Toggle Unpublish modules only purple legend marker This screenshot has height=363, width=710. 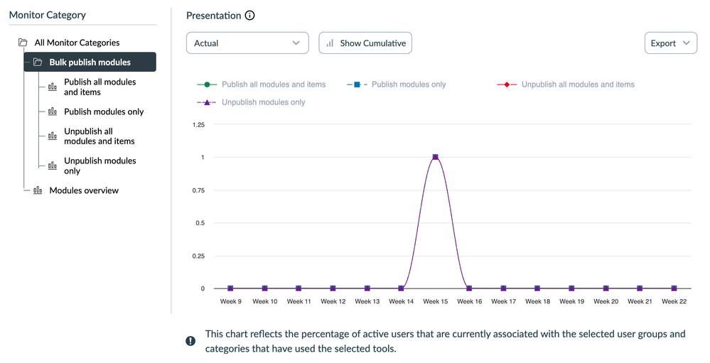207,102
